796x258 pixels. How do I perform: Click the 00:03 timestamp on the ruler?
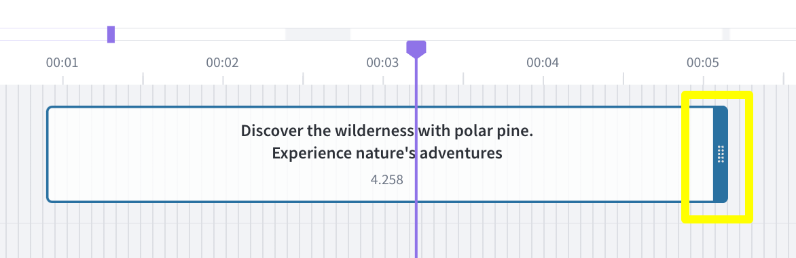click(x=382, y=63)
